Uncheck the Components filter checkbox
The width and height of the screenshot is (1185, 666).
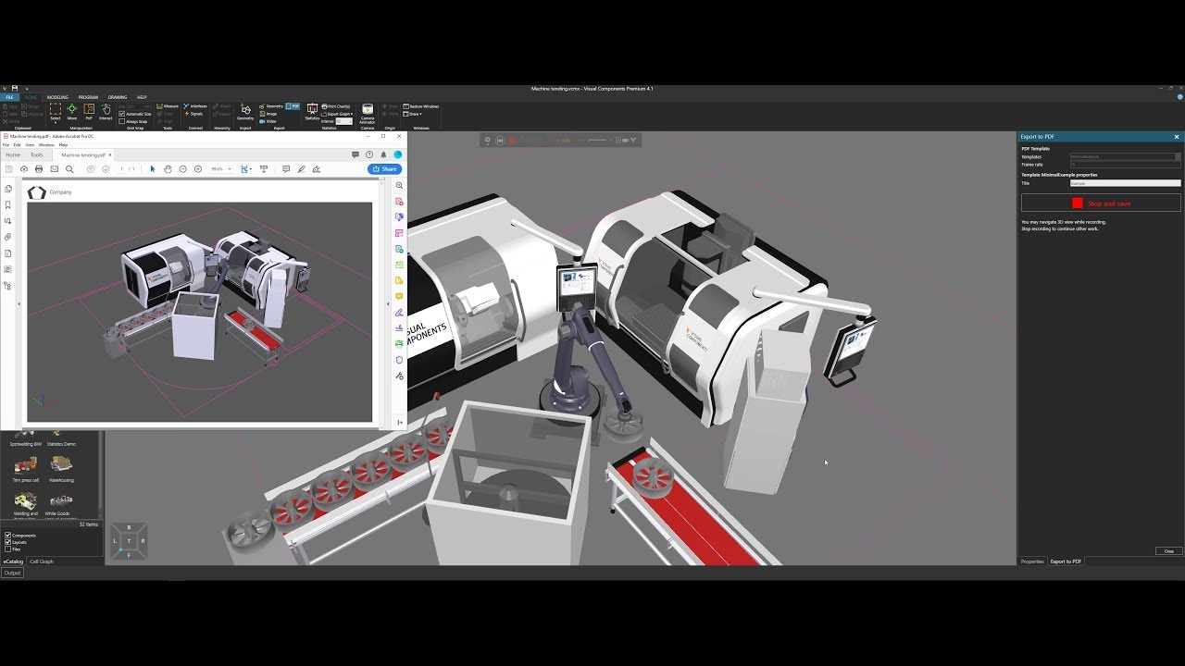[8, 536]
